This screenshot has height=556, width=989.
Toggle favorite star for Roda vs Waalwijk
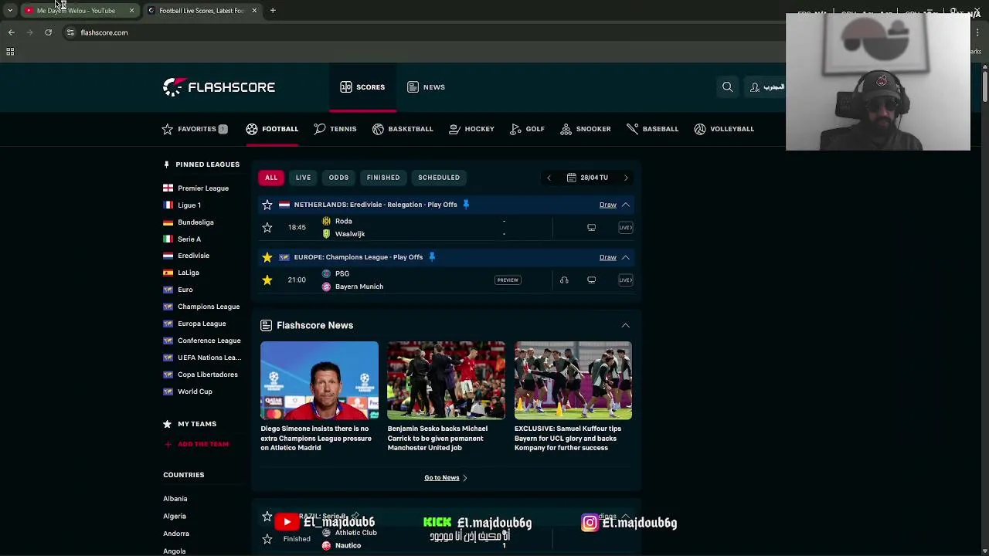(267, 228)
